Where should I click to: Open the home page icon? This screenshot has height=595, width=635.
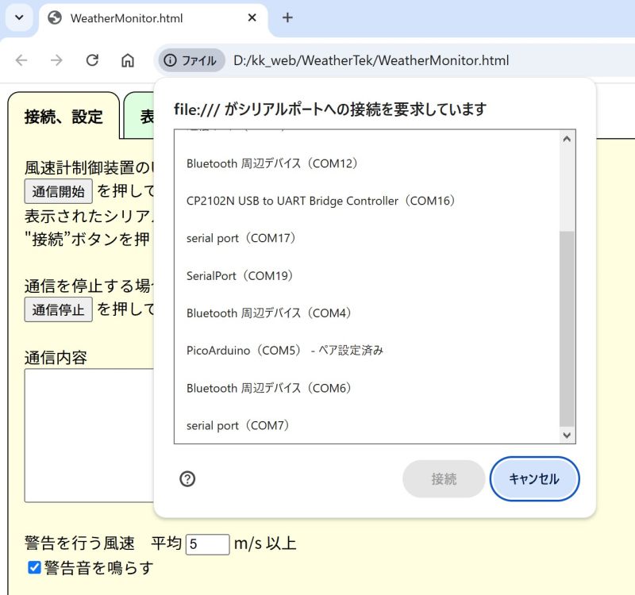point(127,60)
